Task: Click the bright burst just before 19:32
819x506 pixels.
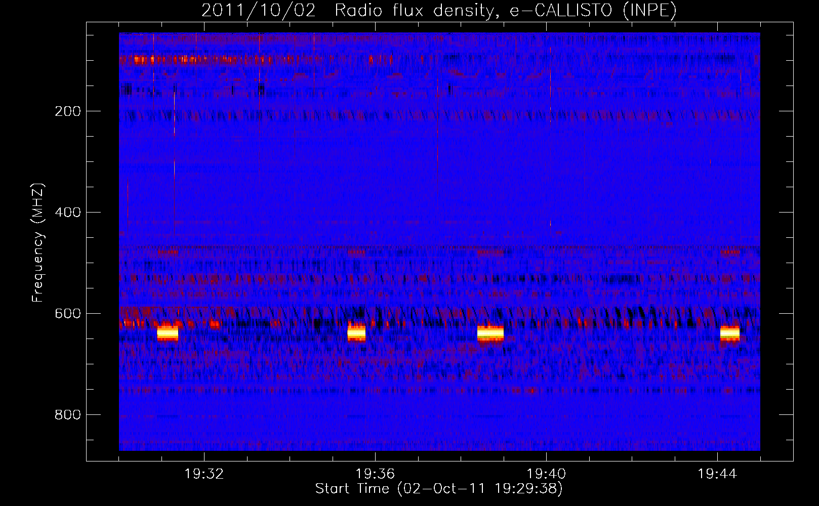Action: coord(168,333)
